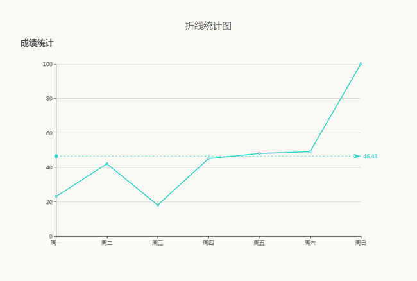
Task: Click the 80 y-axis label
Action: 49,99
